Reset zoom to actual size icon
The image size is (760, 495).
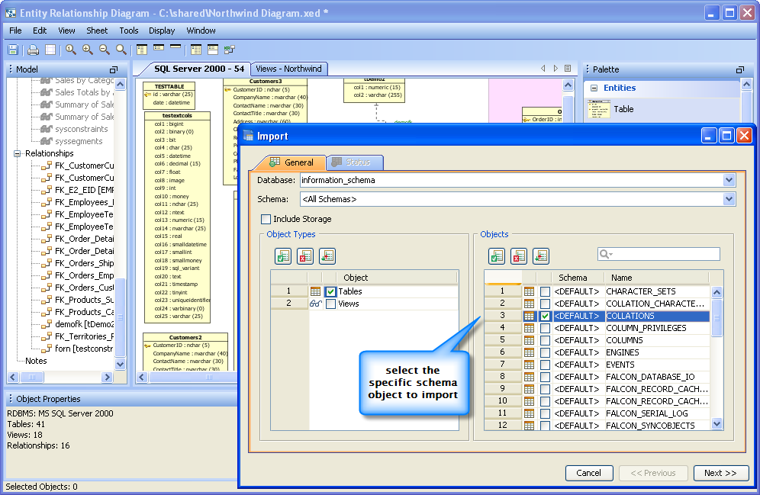(71, 50)
